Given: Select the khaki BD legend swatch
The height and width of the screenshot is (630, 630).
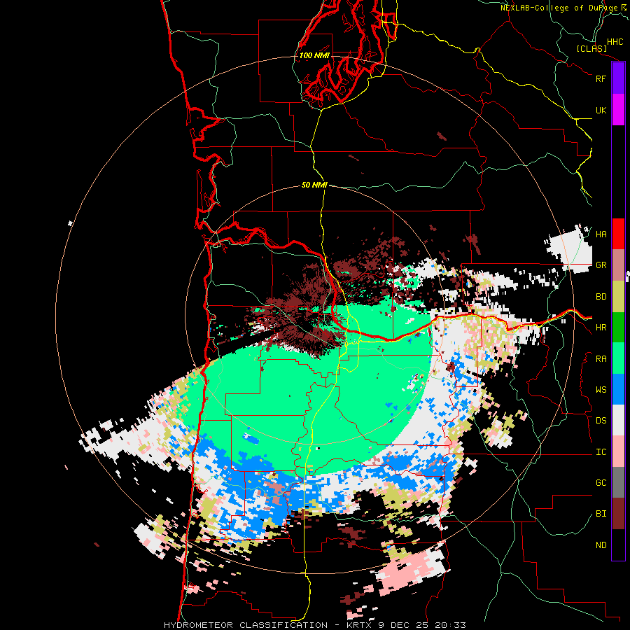Looking at the screenshot, I should (x=618, y=296).
